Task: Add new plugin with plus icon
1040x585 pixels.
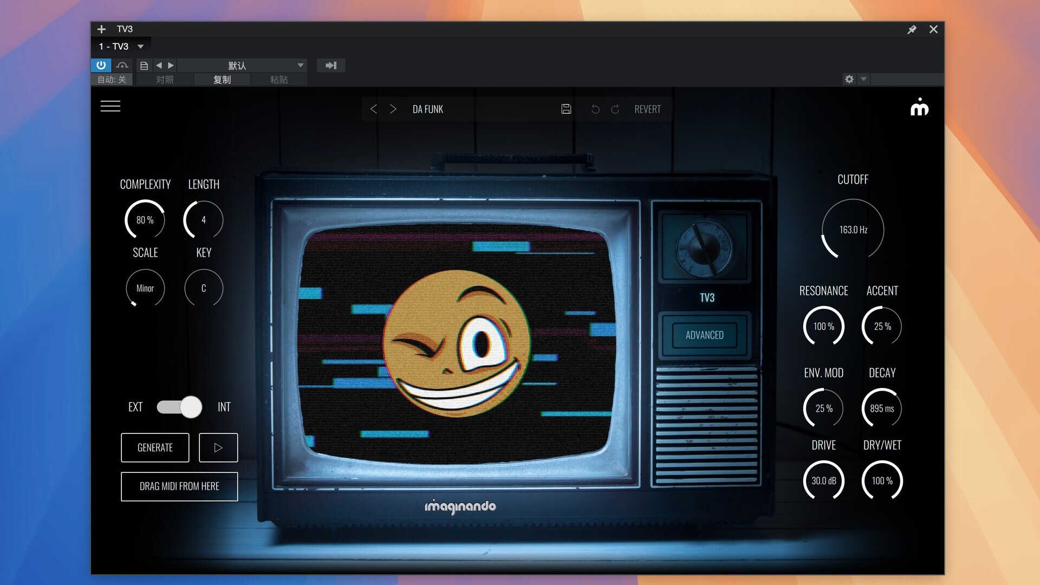Action: pos(101,29)
